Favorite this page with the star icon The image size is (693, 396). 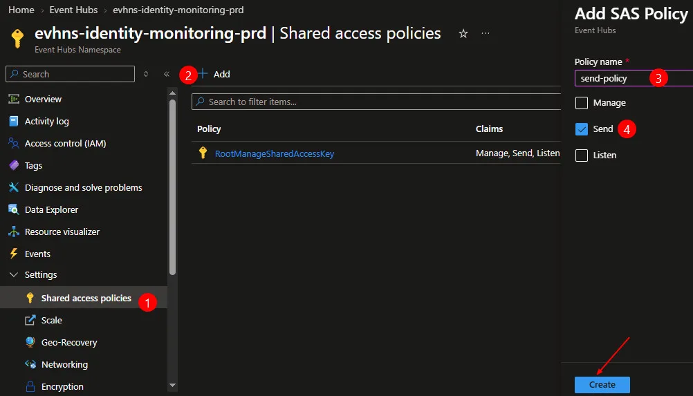pos(463,34)
